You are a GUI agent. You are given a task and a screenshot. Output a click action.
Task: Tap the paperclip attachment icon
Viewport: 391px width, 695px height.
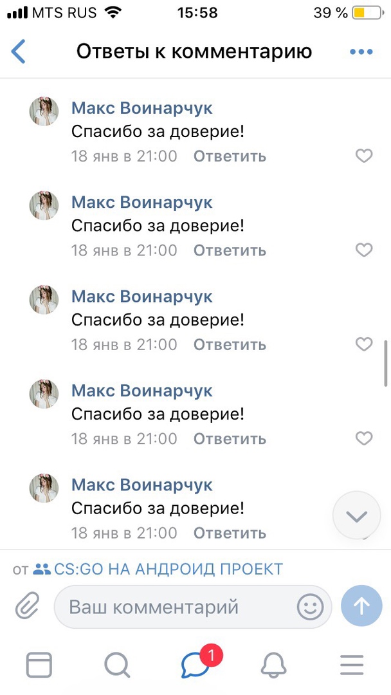click(27, 606)
